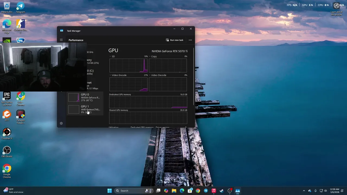Open Apple Music from the taskbar
The height and width of the screenshot is (195, 347).
[x=214, y=191]
